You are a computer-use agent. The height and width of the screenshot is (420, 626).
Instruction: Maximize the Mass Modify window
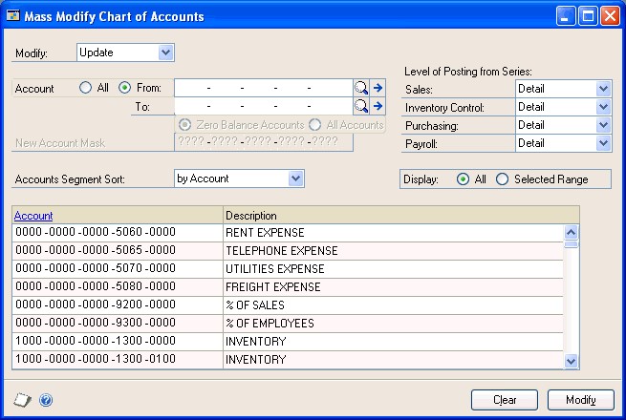tap(588, 16)
